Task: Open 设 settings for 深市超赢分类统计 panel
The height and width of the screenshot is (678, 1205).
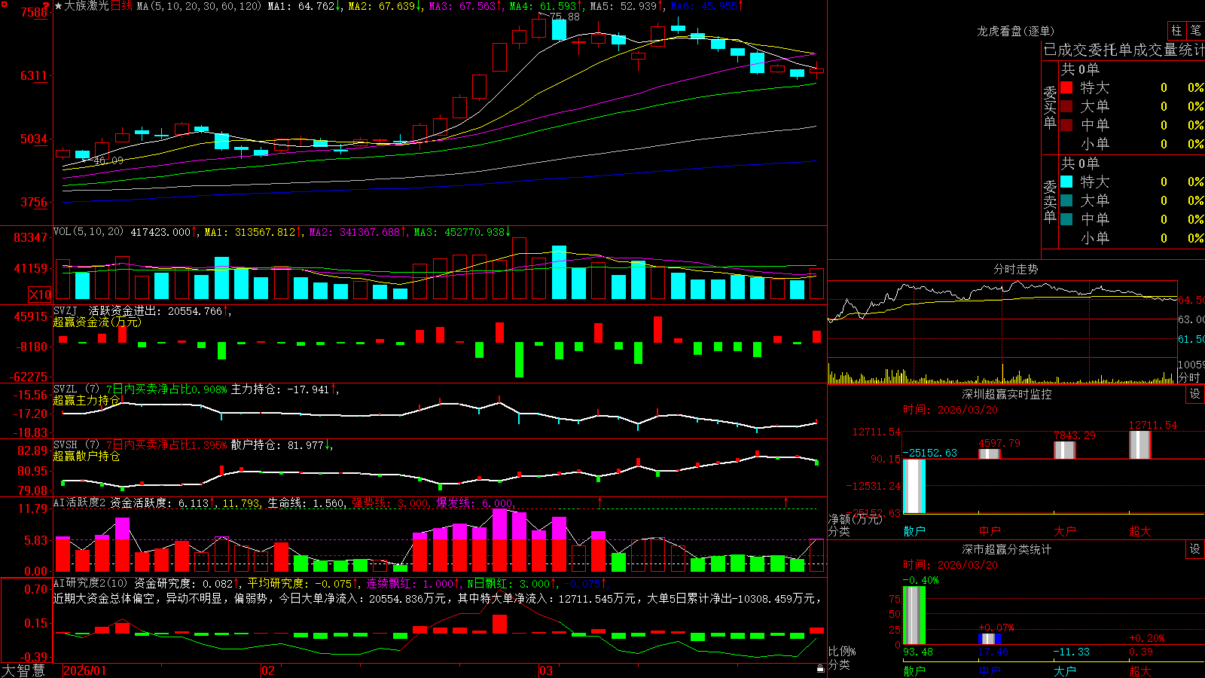Action: coord(1194,549)
